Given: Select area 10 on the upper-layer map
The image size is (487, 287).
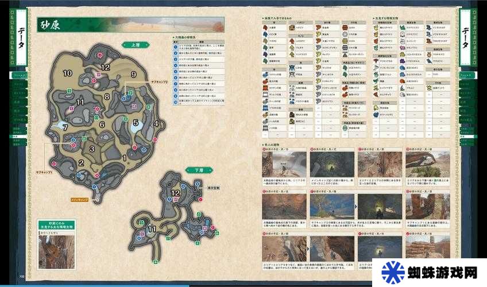Looking at the screenshot, I should [67, 73].
